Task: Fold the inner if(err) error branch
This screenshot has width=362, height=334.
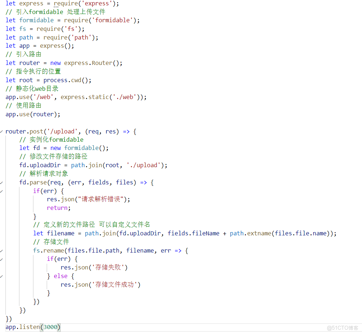Action: pyautogui.click(x=1, y=259)
